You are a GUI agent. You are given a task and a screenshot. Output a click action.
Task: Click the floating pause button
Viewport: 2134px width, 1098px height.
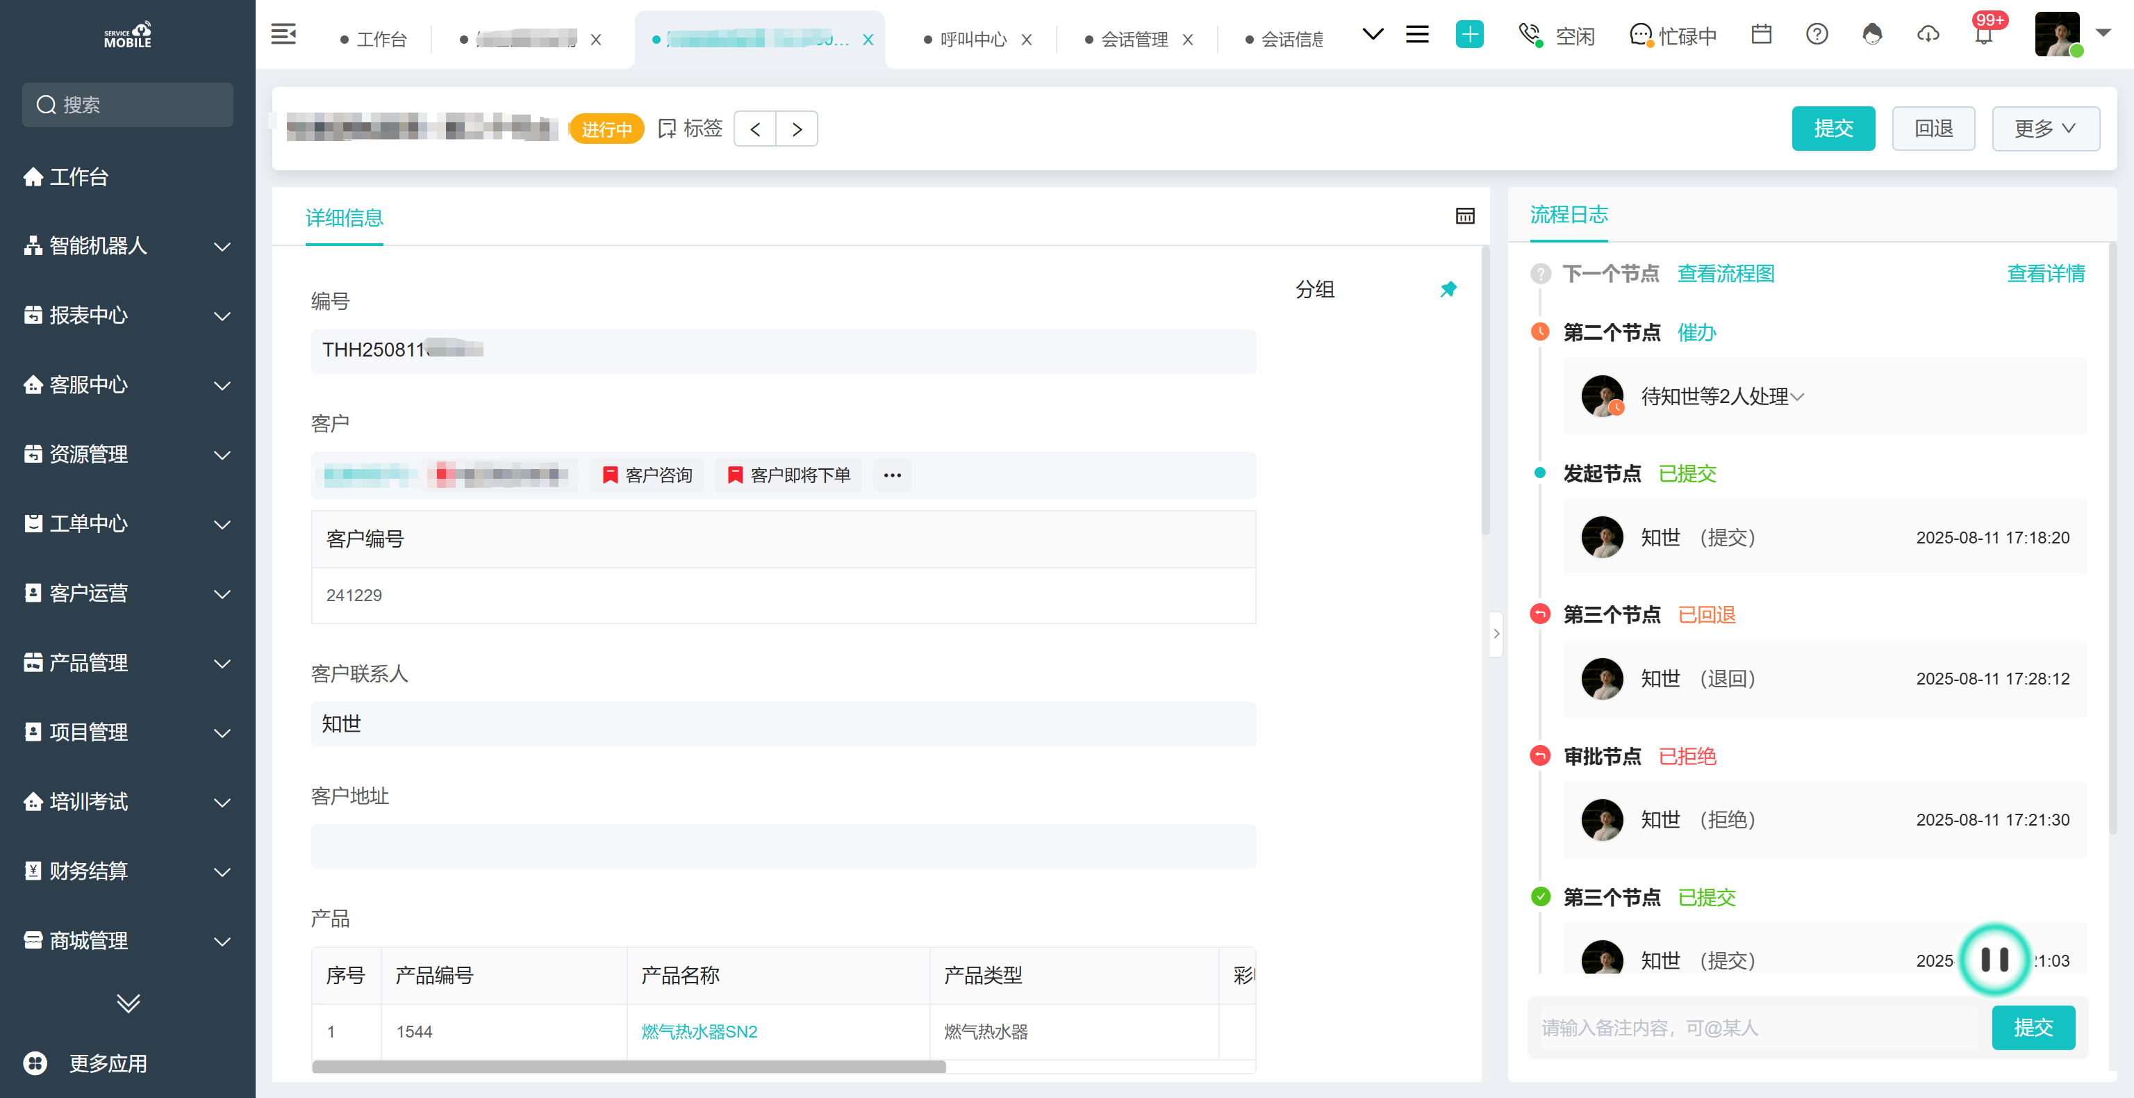click(1994, 960)
